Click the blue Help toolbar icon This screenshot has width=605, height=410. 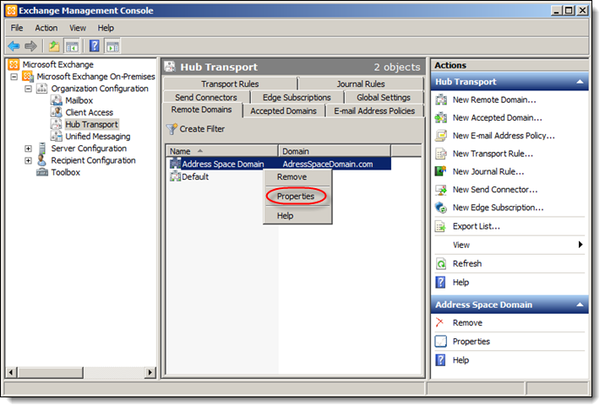pos(95,46)
